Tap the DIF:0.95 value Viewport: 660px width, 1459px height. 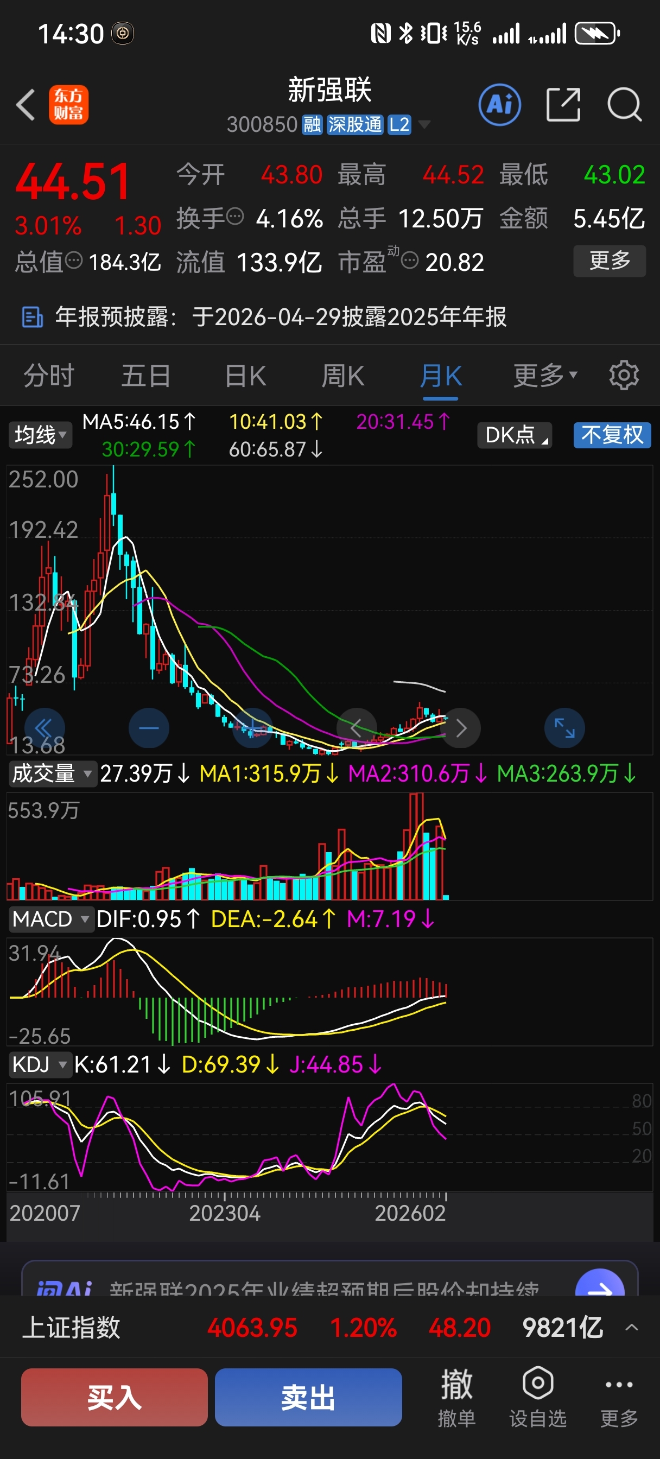(148, 919)
